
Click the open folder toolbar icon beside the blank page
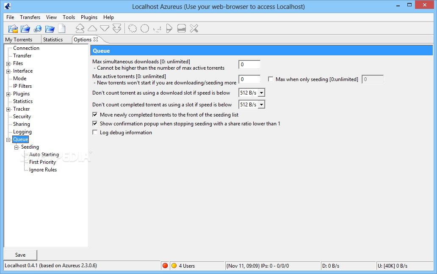50,29
